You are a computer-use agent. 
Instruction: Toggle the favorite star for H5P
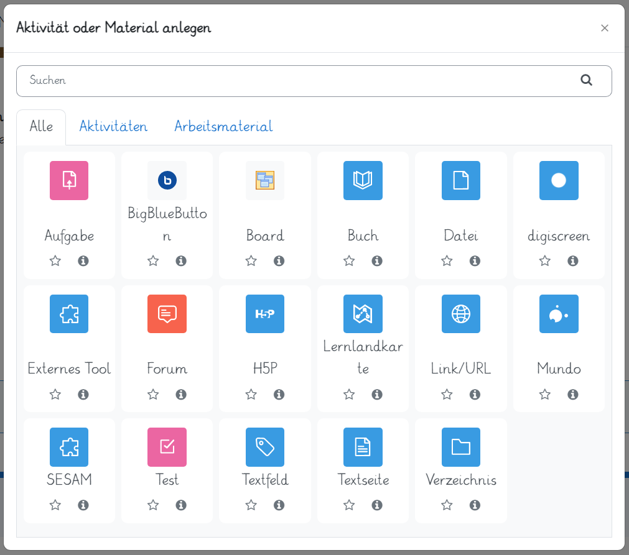click(x=251, y=394)
